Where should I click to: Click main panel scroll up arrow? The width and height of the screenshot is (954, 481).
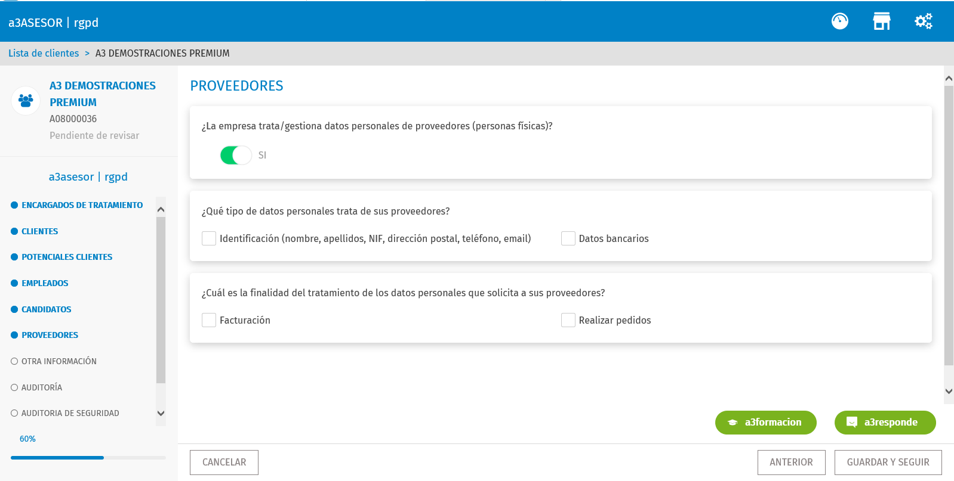949,78
